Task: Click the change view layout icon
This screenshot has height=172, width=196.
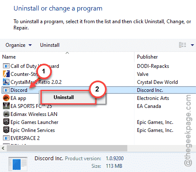Action: 183,45
